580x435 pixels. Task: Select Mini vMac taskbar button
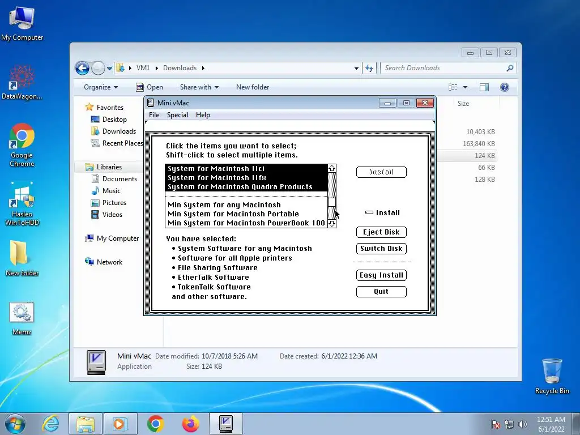point(225,424)
